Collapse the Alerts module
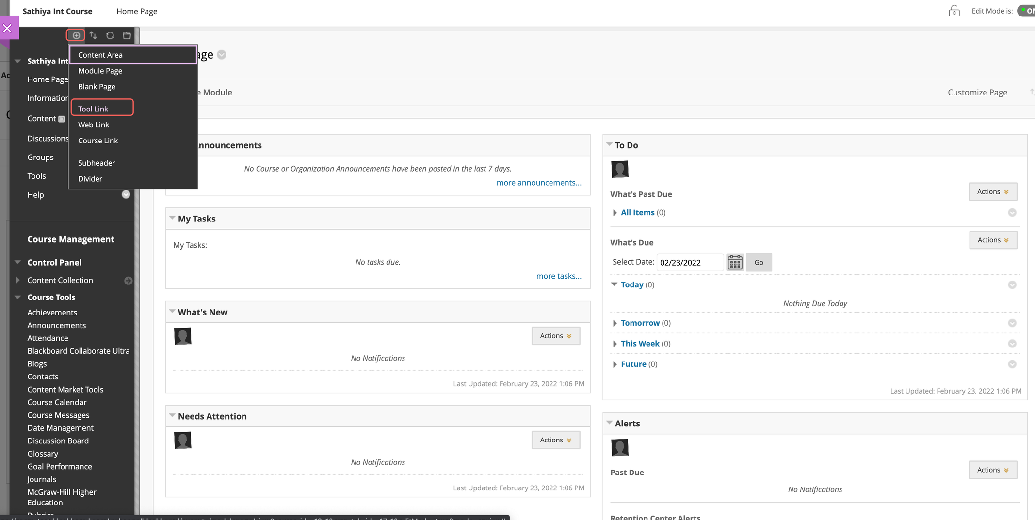The height and width of the screenshot is (520, 1035). [609, 423]
